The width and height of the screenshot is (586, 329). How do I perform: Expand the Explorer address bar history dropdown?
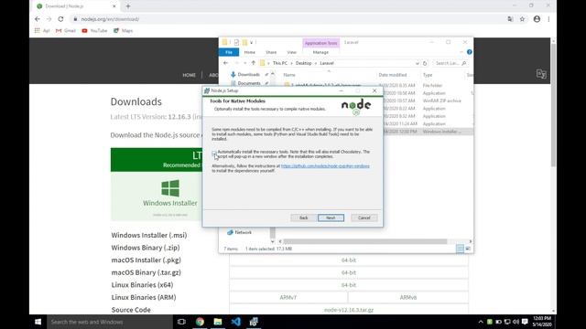tap(418, 63)
